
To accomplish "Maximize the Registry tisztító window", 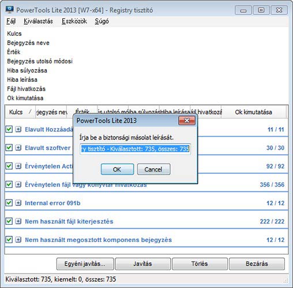I will (261, 10).
